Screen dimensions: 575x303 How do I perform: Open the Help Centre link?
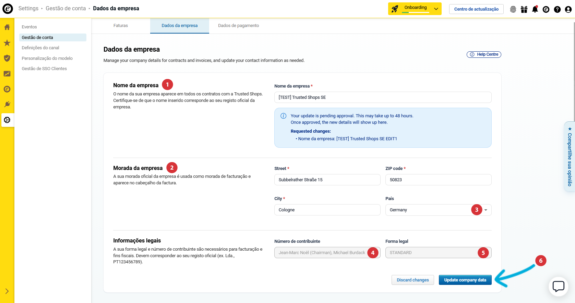[x=484, y=54]
